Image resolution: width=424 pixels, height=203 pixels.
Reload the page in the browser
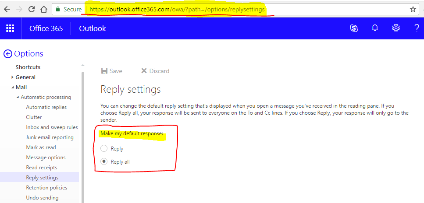32,10
